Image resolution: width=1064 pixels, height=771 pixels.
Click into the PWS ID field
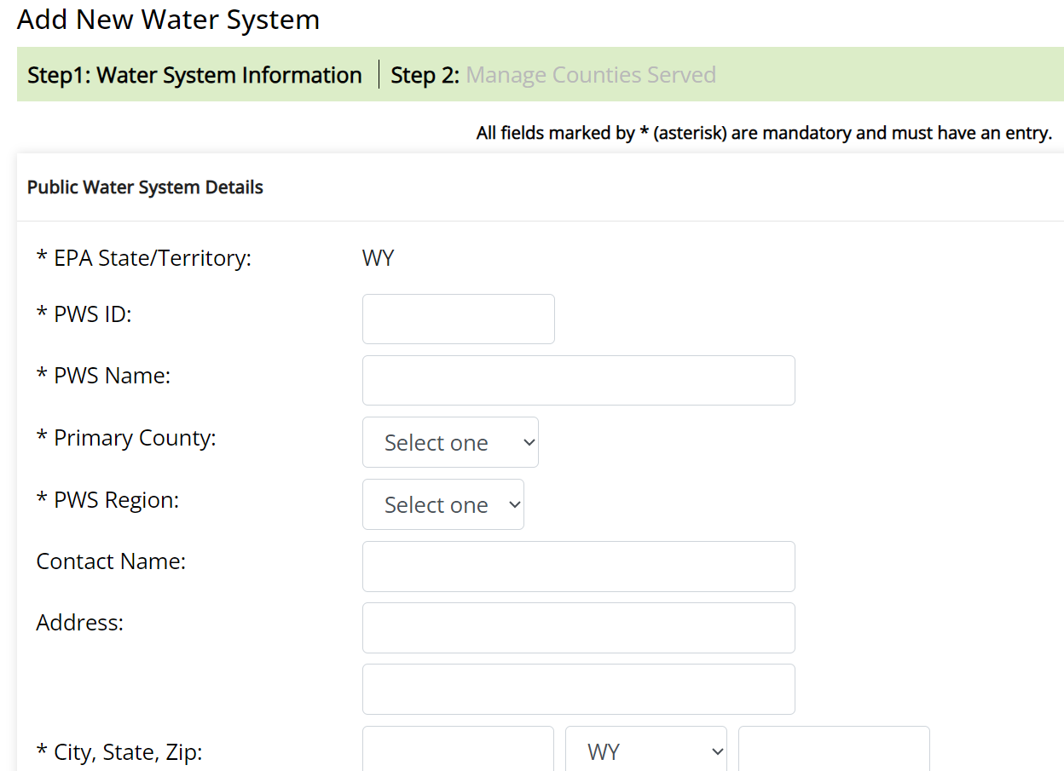(459, 319)
